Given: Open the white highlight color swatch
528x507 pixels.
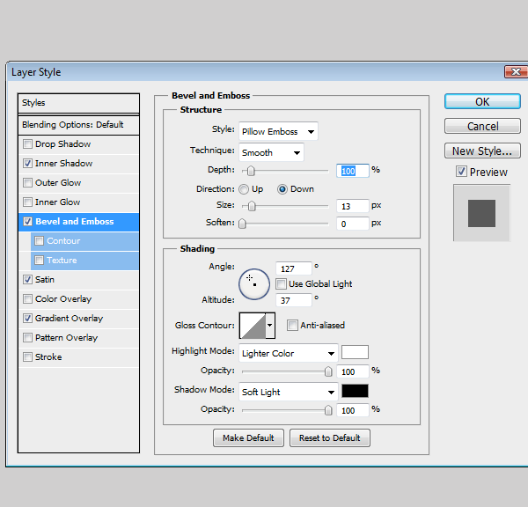Looking at the screenshot, I should 355,352.
